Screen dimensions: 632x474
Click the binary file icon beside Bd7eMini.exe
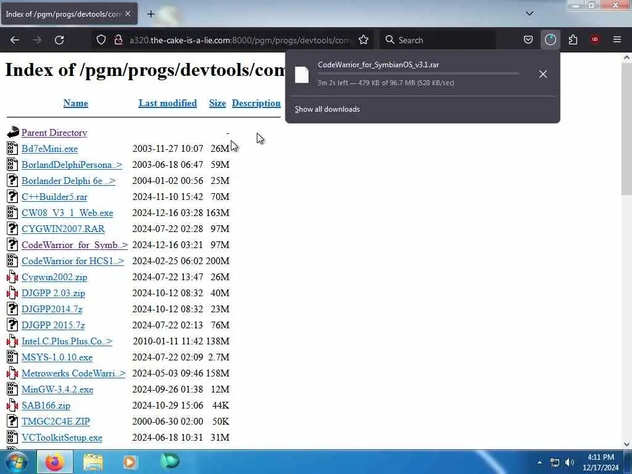pos(12,148)
